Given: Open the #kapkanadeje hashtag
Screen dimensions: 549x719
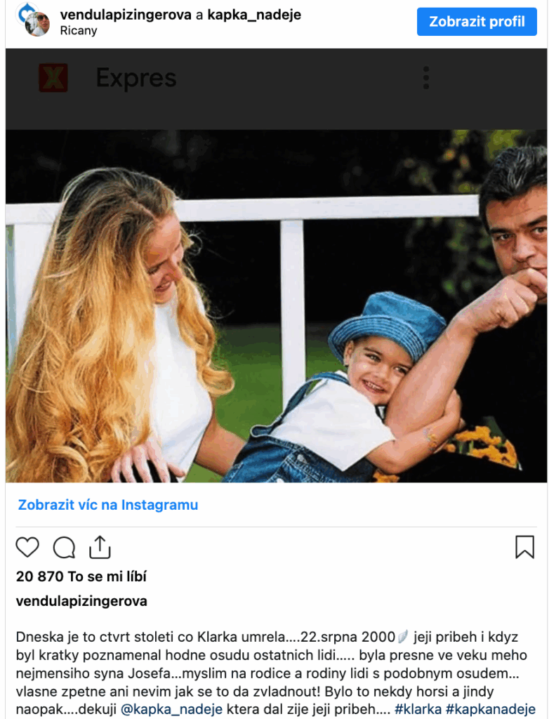Looking at the screenshot, I should (x=490, y=709).
